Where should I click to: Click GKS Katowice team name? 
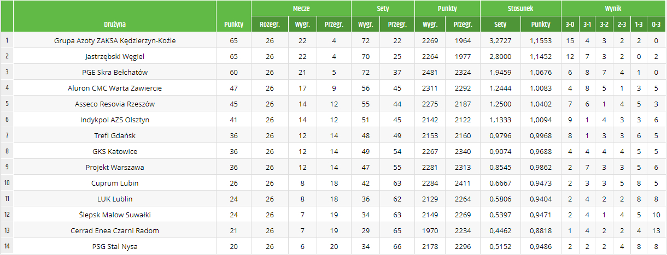pos(115,151)
